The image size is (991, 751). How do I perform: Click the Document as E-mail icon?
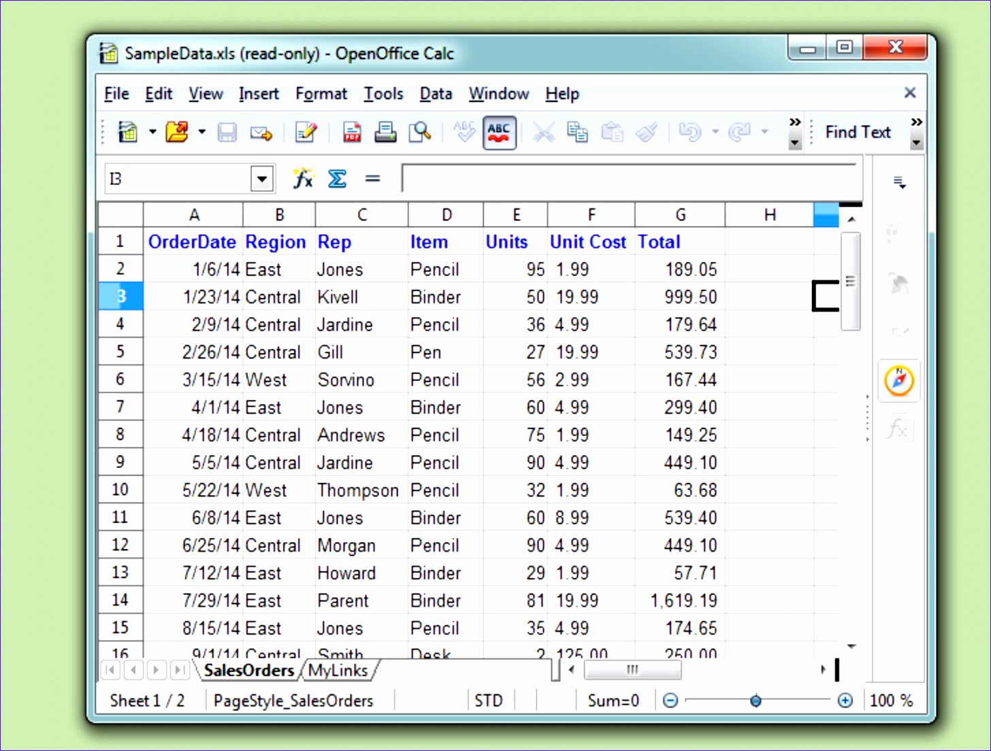pyautogui.click(x=261, y=133)
